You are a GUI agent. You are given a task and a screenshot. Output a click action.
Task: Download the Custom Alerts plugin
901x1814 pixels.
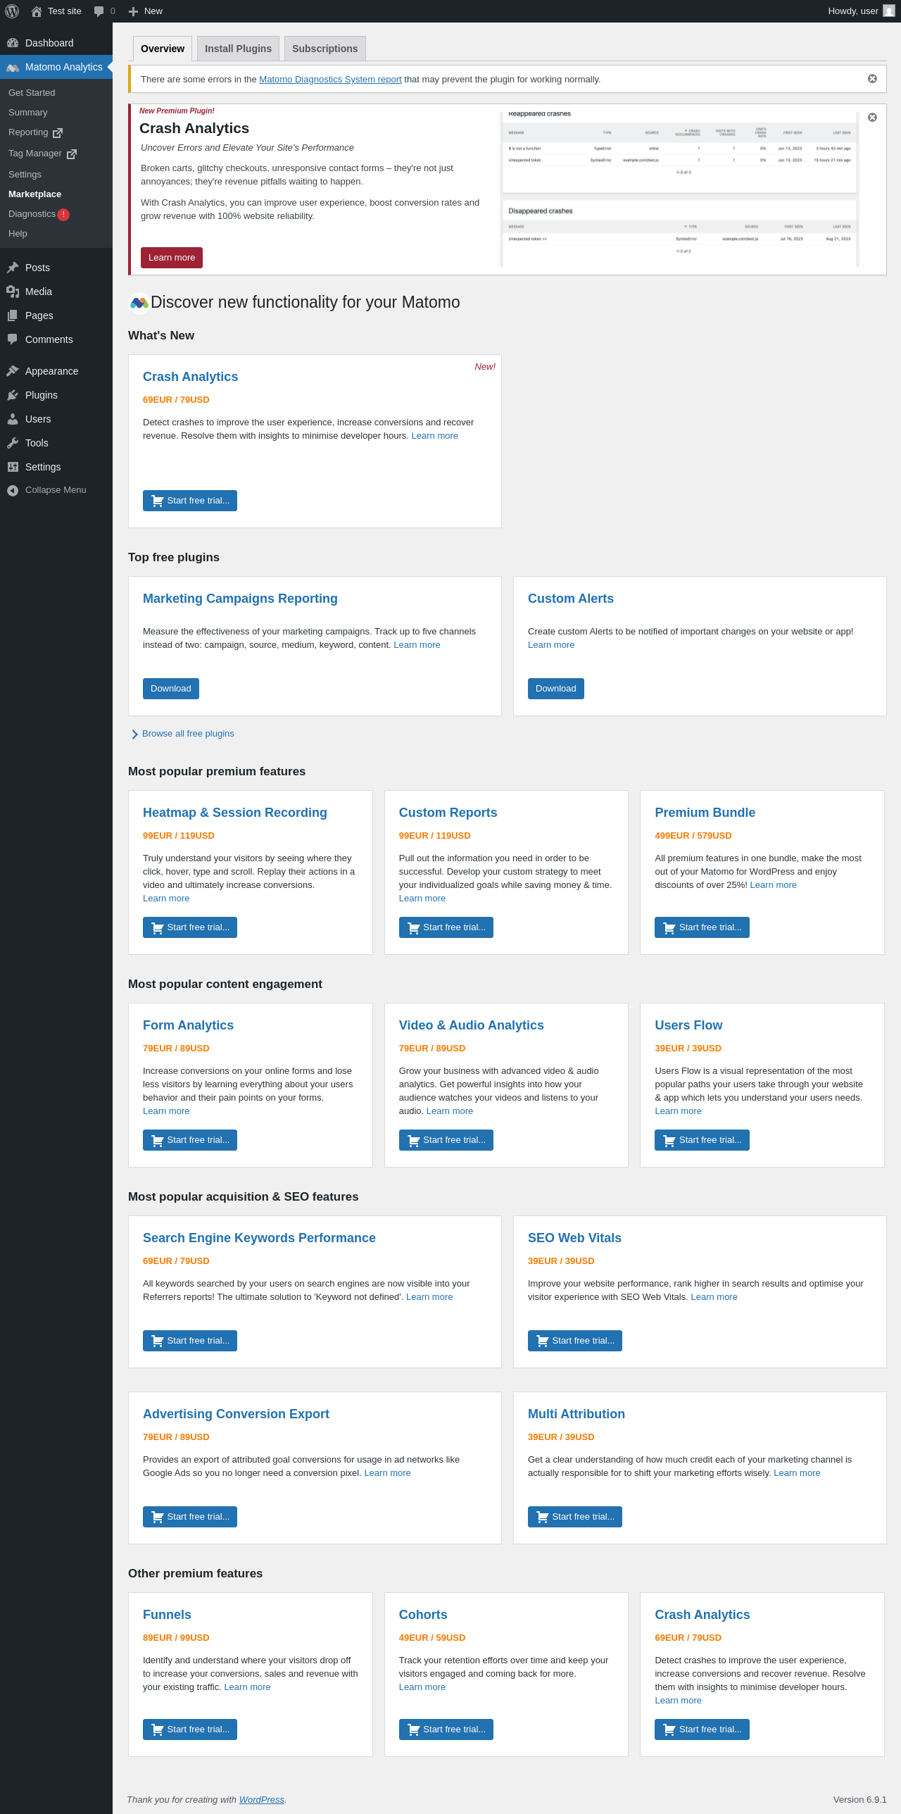click(x=555, y=689)
